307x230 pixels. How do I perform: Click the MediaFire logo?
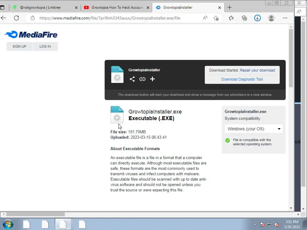pos(31,35)
